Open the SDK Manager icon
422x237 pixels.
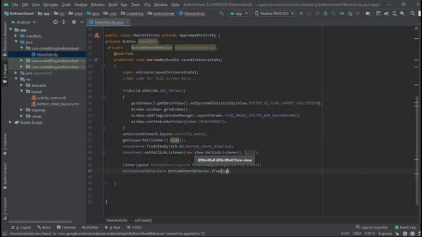coord(402,13)
